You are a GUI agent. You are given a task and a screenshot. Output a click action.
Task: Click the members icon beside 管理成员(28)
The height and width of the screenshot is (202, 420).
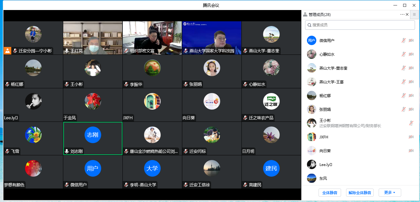(x=305, y=14)
